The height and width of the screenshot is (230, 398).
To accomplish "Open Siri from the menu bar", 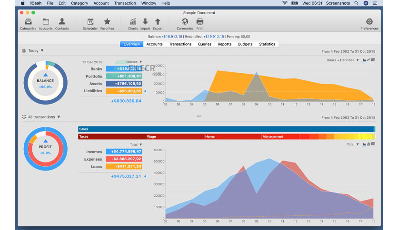I will (366, 3).
